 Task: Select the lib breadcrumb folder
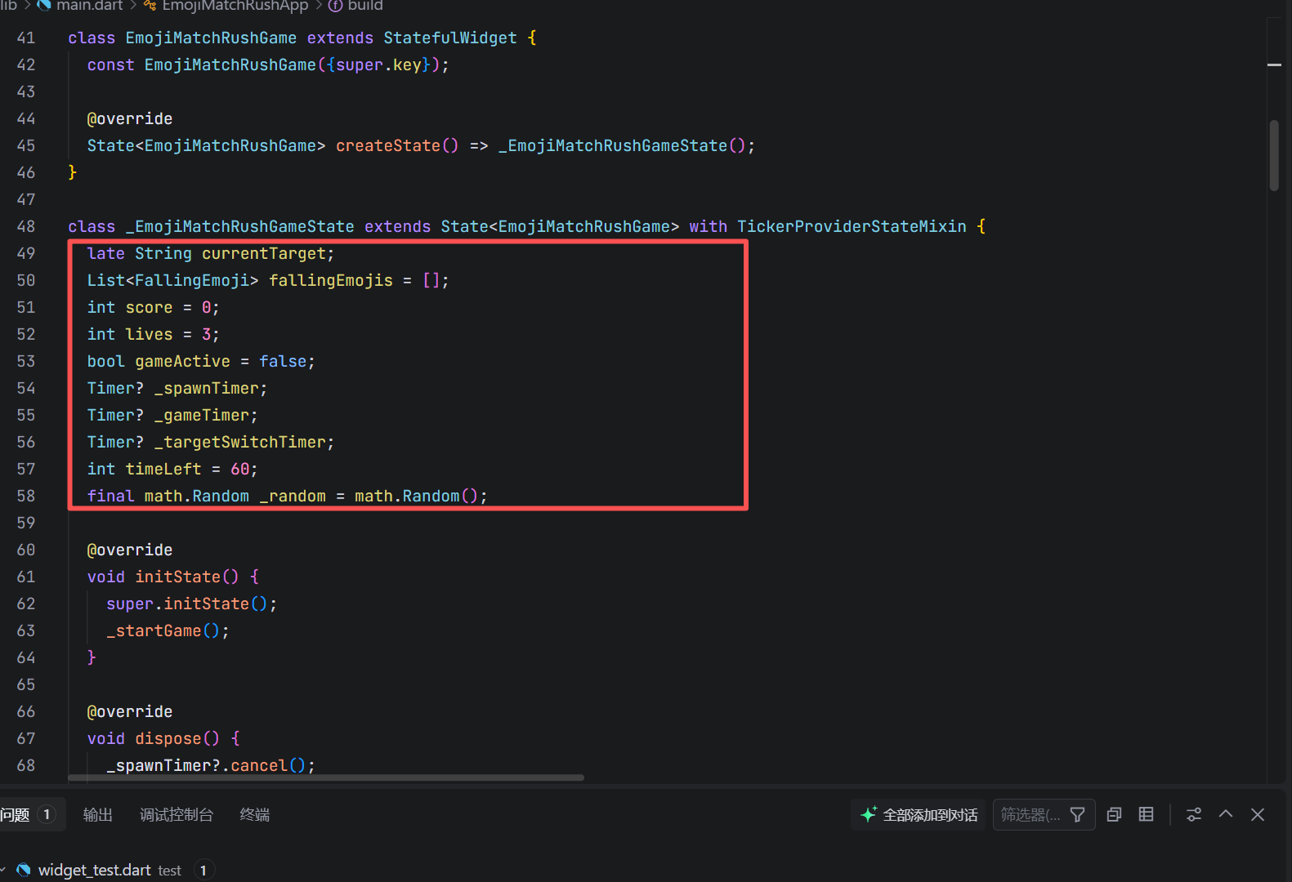pyautogui.click(x=9, y=5)
